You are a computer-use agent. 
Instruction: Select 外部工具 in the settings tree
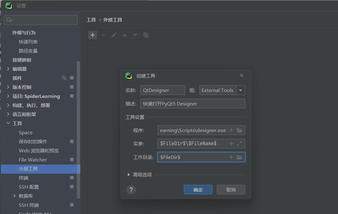[x=28, y=169]
